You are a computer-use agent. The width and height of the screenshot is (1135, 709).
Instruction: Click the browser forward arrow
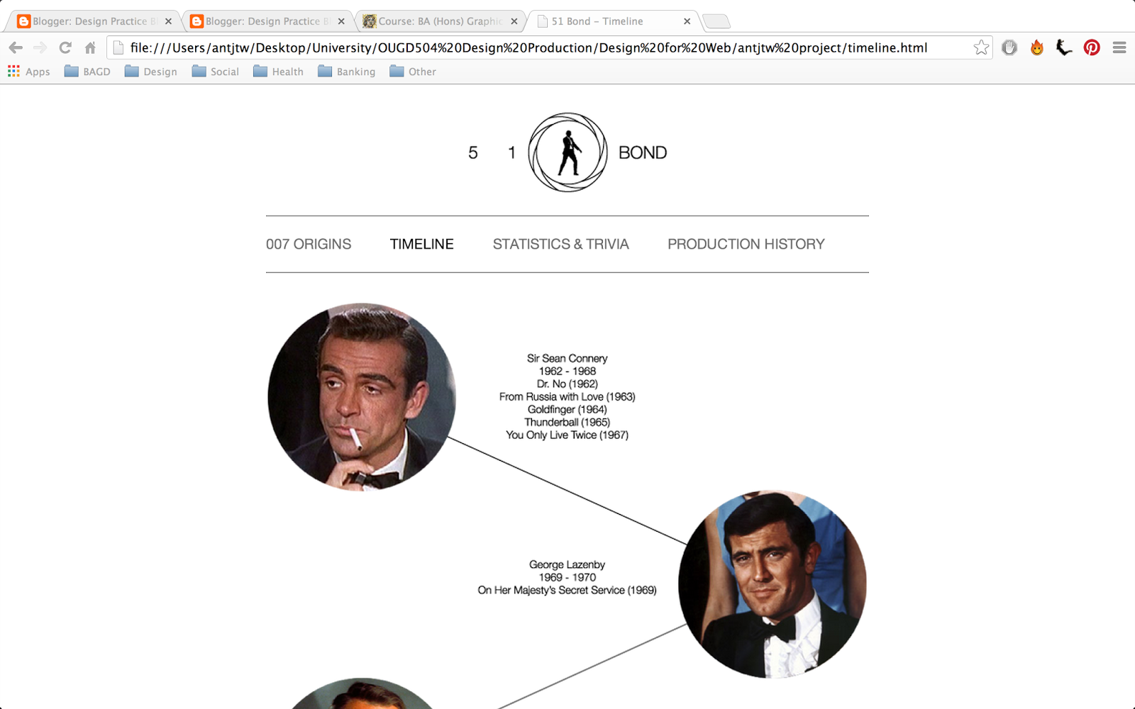pyautogui.click(x=40, y=48)
